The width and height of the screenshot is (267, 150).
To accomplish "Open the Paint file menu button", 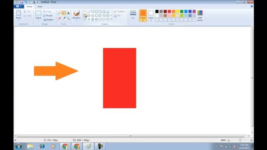I will click(19, 7).
